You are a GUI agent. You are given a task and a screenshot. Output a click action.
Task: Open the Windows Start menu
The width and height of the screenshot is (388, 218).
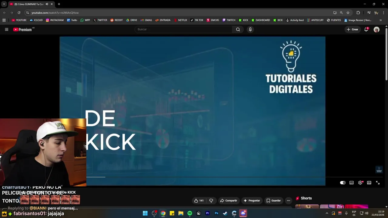[145, 213]
